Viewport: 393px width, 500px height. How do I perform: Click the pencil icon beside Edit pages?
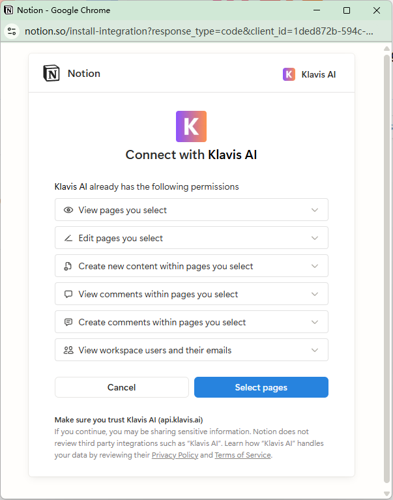coord(68,238)
